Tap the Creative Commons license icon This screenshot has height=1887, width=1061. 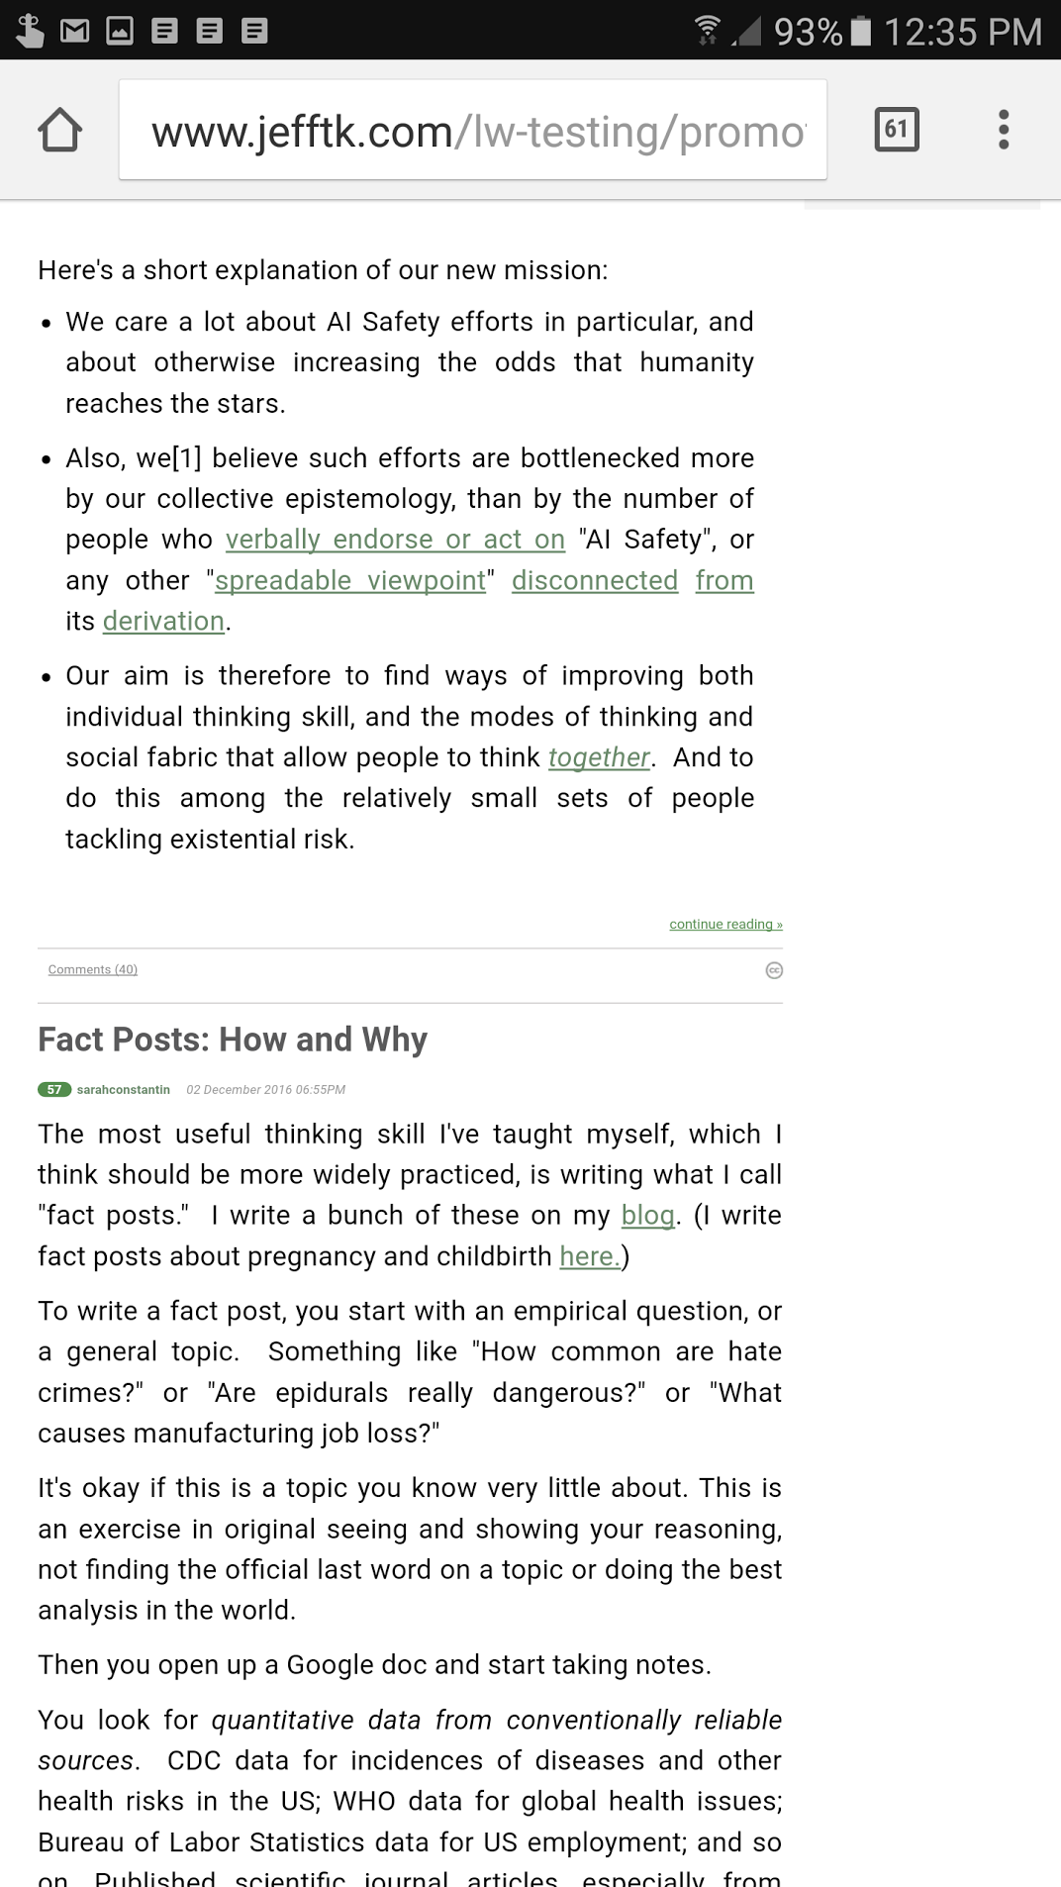(x=774, y=970)
